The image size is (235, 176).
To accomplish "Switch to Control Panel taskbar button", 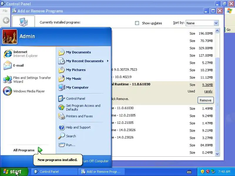I will 54,172.
